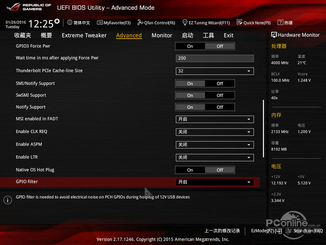This screenshot has height=245, width=326.
Task: Set Native OS Hot Plug Off
Action: (220, 170)
